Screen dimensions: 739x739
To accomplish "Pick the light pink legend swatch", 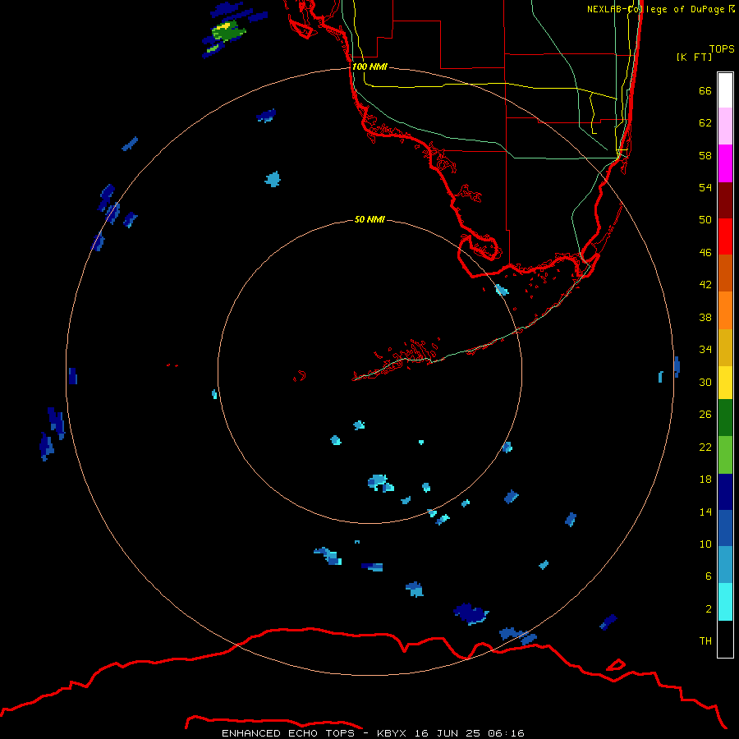I will (x=725, y=126).
